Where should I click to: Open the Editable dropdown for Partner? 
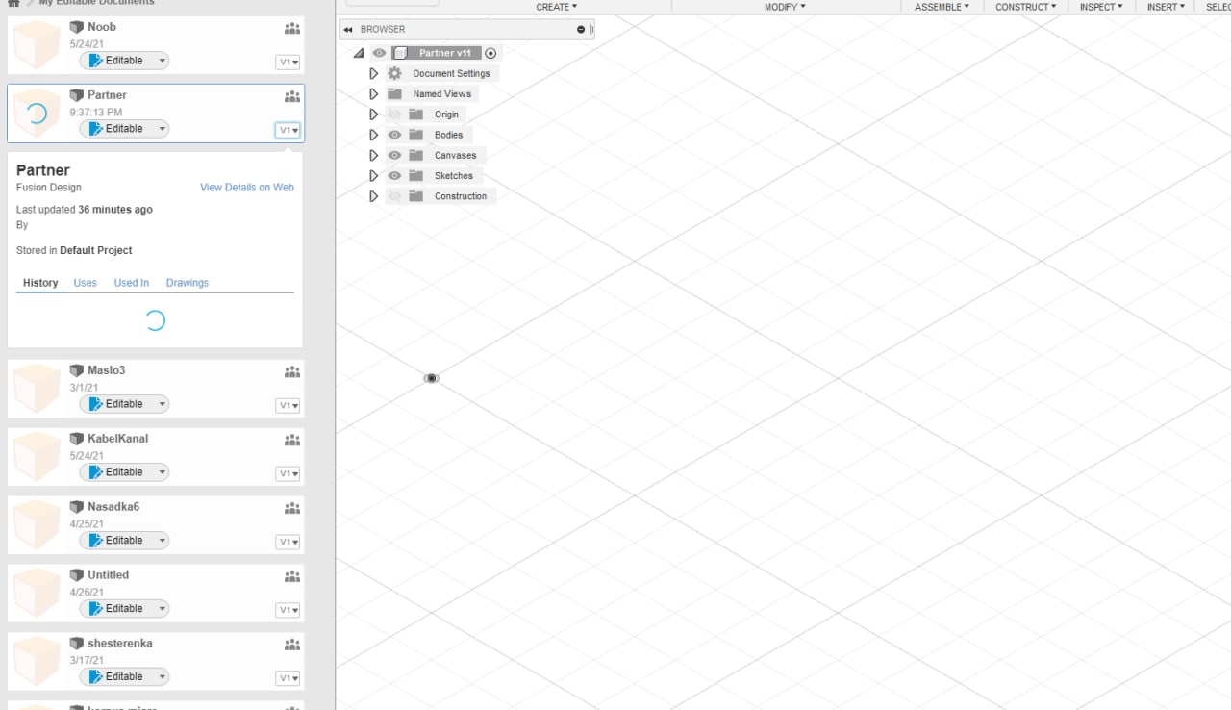124,129
